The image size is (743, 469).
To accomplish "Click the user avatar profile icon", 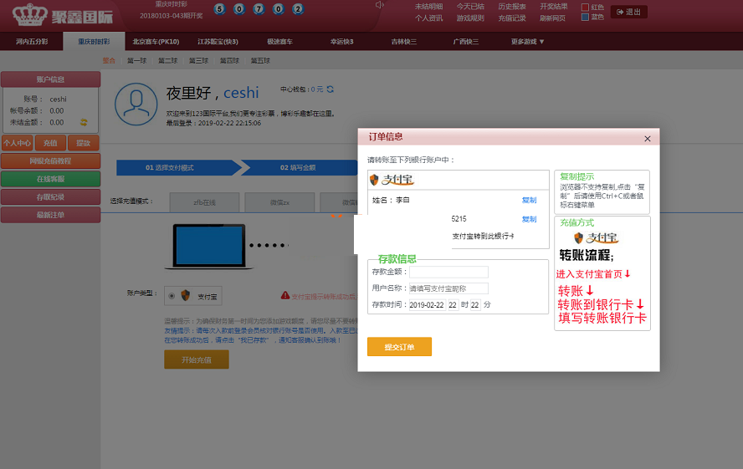I will 135,104.
